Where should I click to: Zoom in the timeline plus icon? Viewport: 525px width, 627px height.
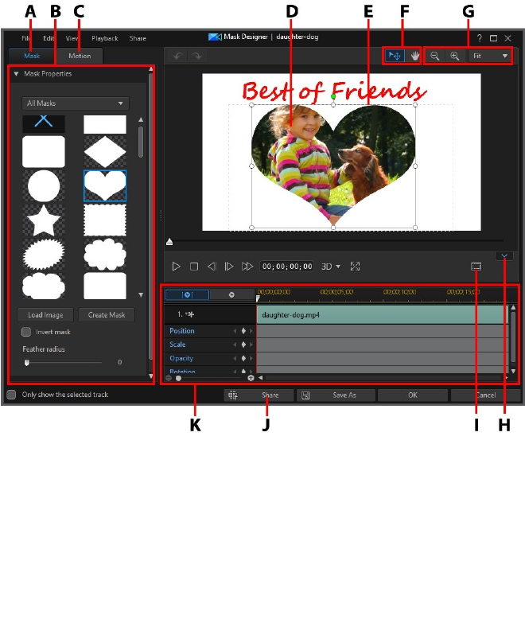[251, 378]
